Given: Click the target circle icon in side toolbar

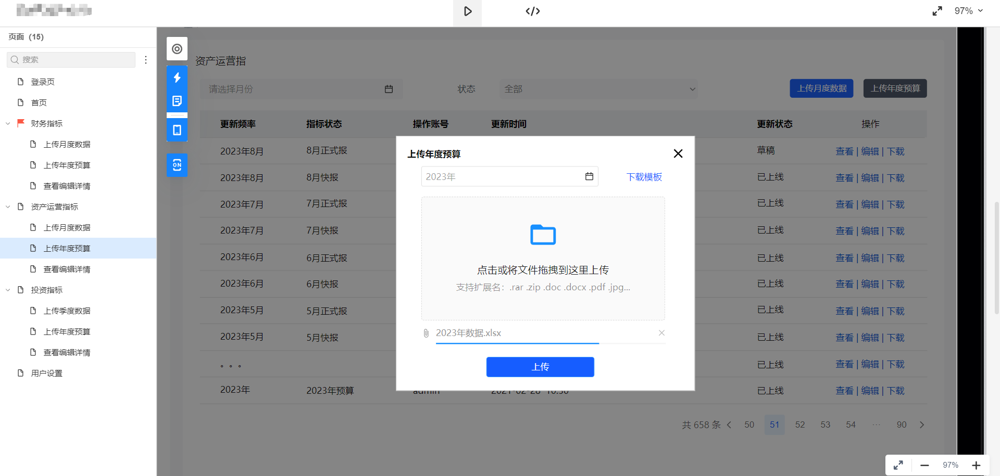Looking at the screenshot, I should click(x=177, y=49).
